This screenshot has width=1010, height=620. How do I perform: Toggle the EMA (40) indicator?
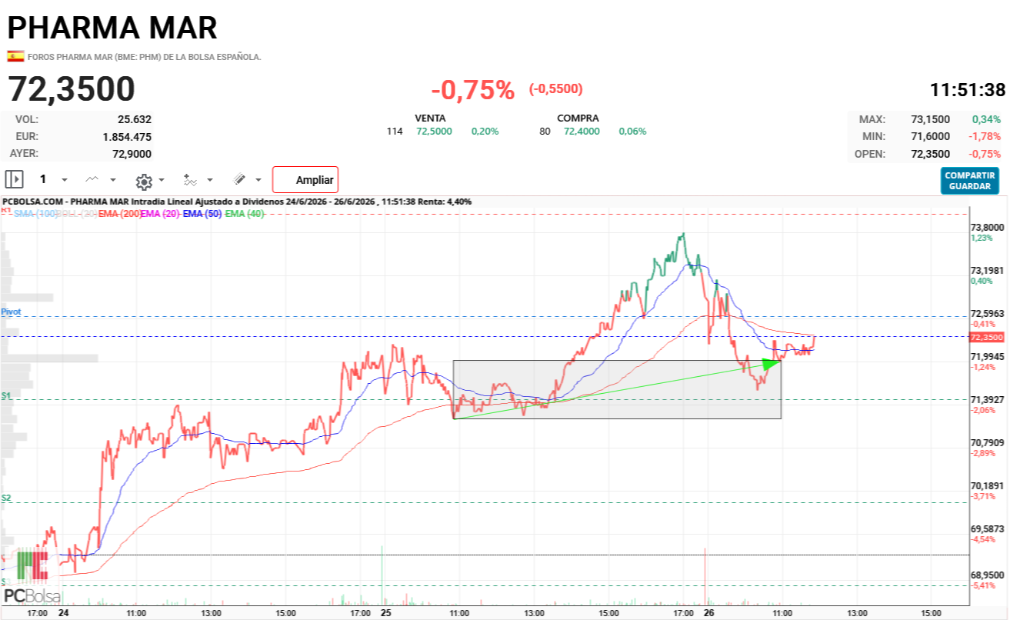[244, 214]
